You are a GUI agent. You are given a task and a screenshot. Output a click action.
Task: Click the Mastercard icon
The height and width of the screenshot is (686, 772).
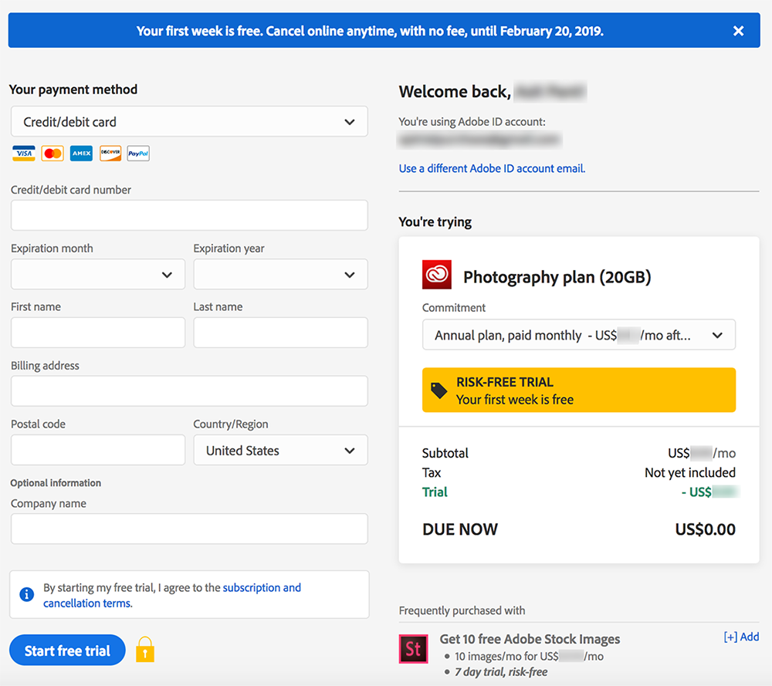(x=52, y=154)
